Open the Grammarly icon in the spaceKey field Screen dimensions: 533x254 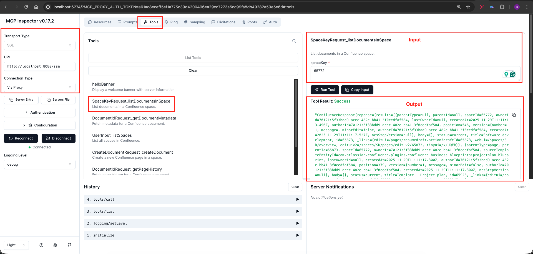(x=513, y=74)
